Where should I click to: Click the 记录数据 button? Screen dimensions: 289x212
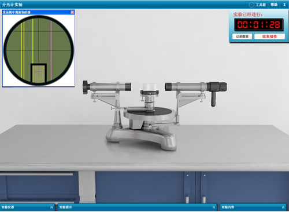[242, 36]
